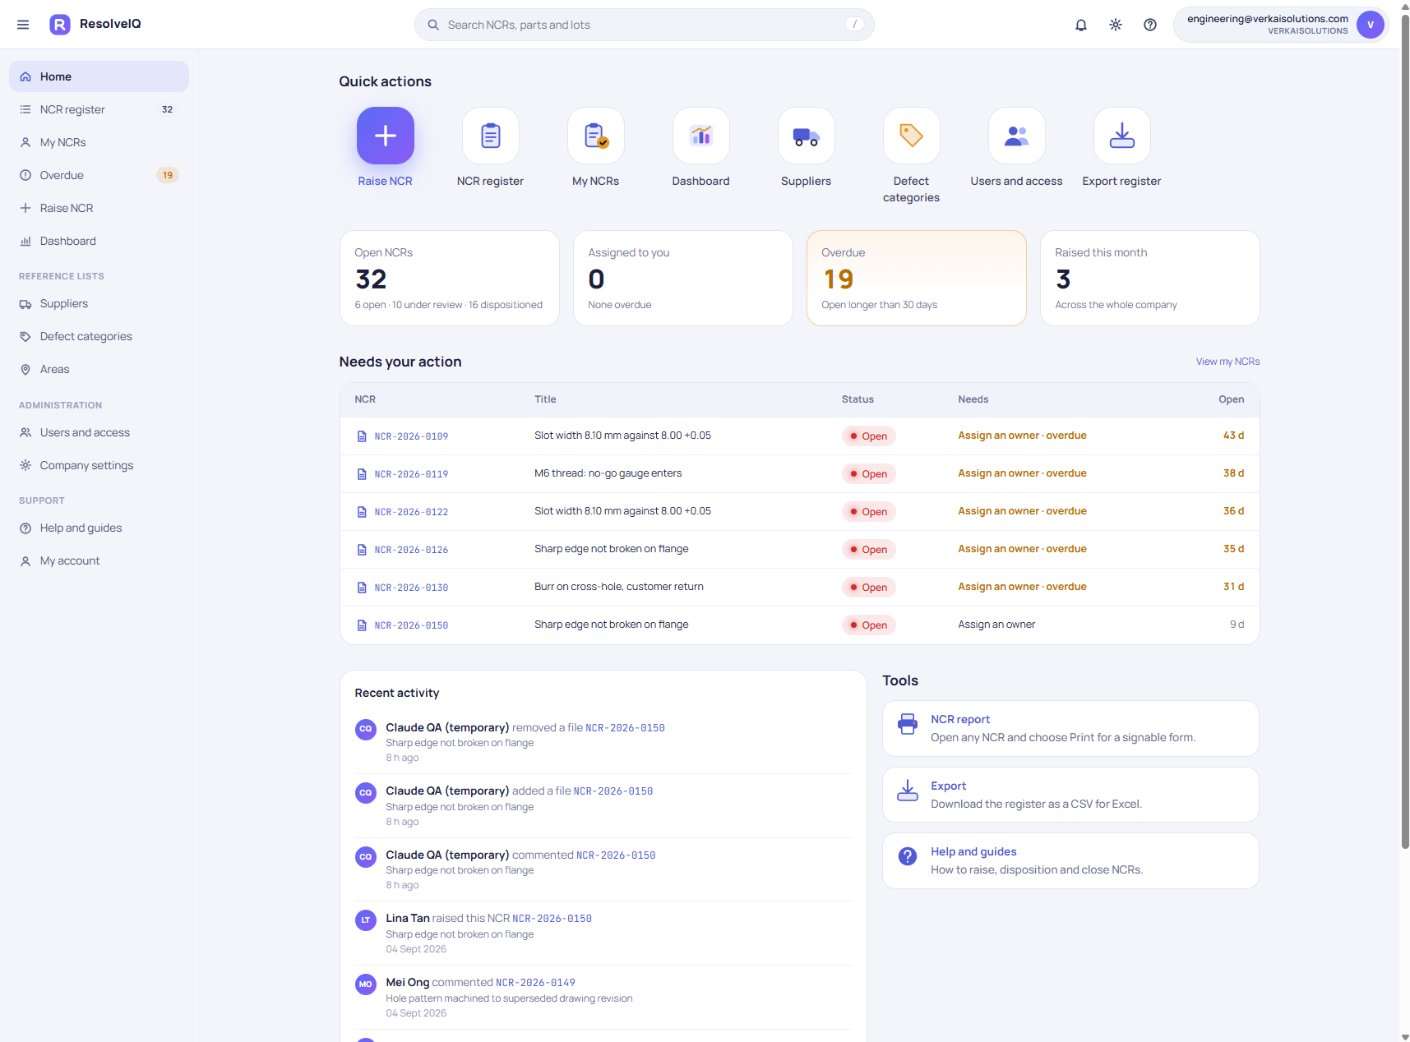Open NCR register in the sidebar
The image size is (1410, 1042).
point(99,109)
